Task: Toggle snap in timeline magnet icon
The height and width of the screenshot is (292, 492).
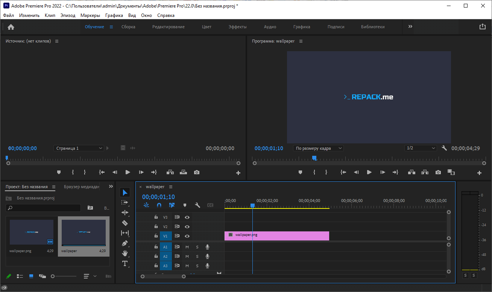Action: (159, 205)
